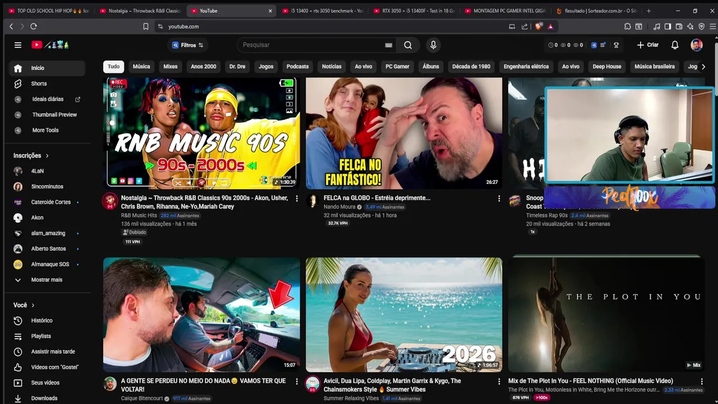Screen dimensions: 718x404
Task: Go to Início in the sidebar
Action: 47,68
